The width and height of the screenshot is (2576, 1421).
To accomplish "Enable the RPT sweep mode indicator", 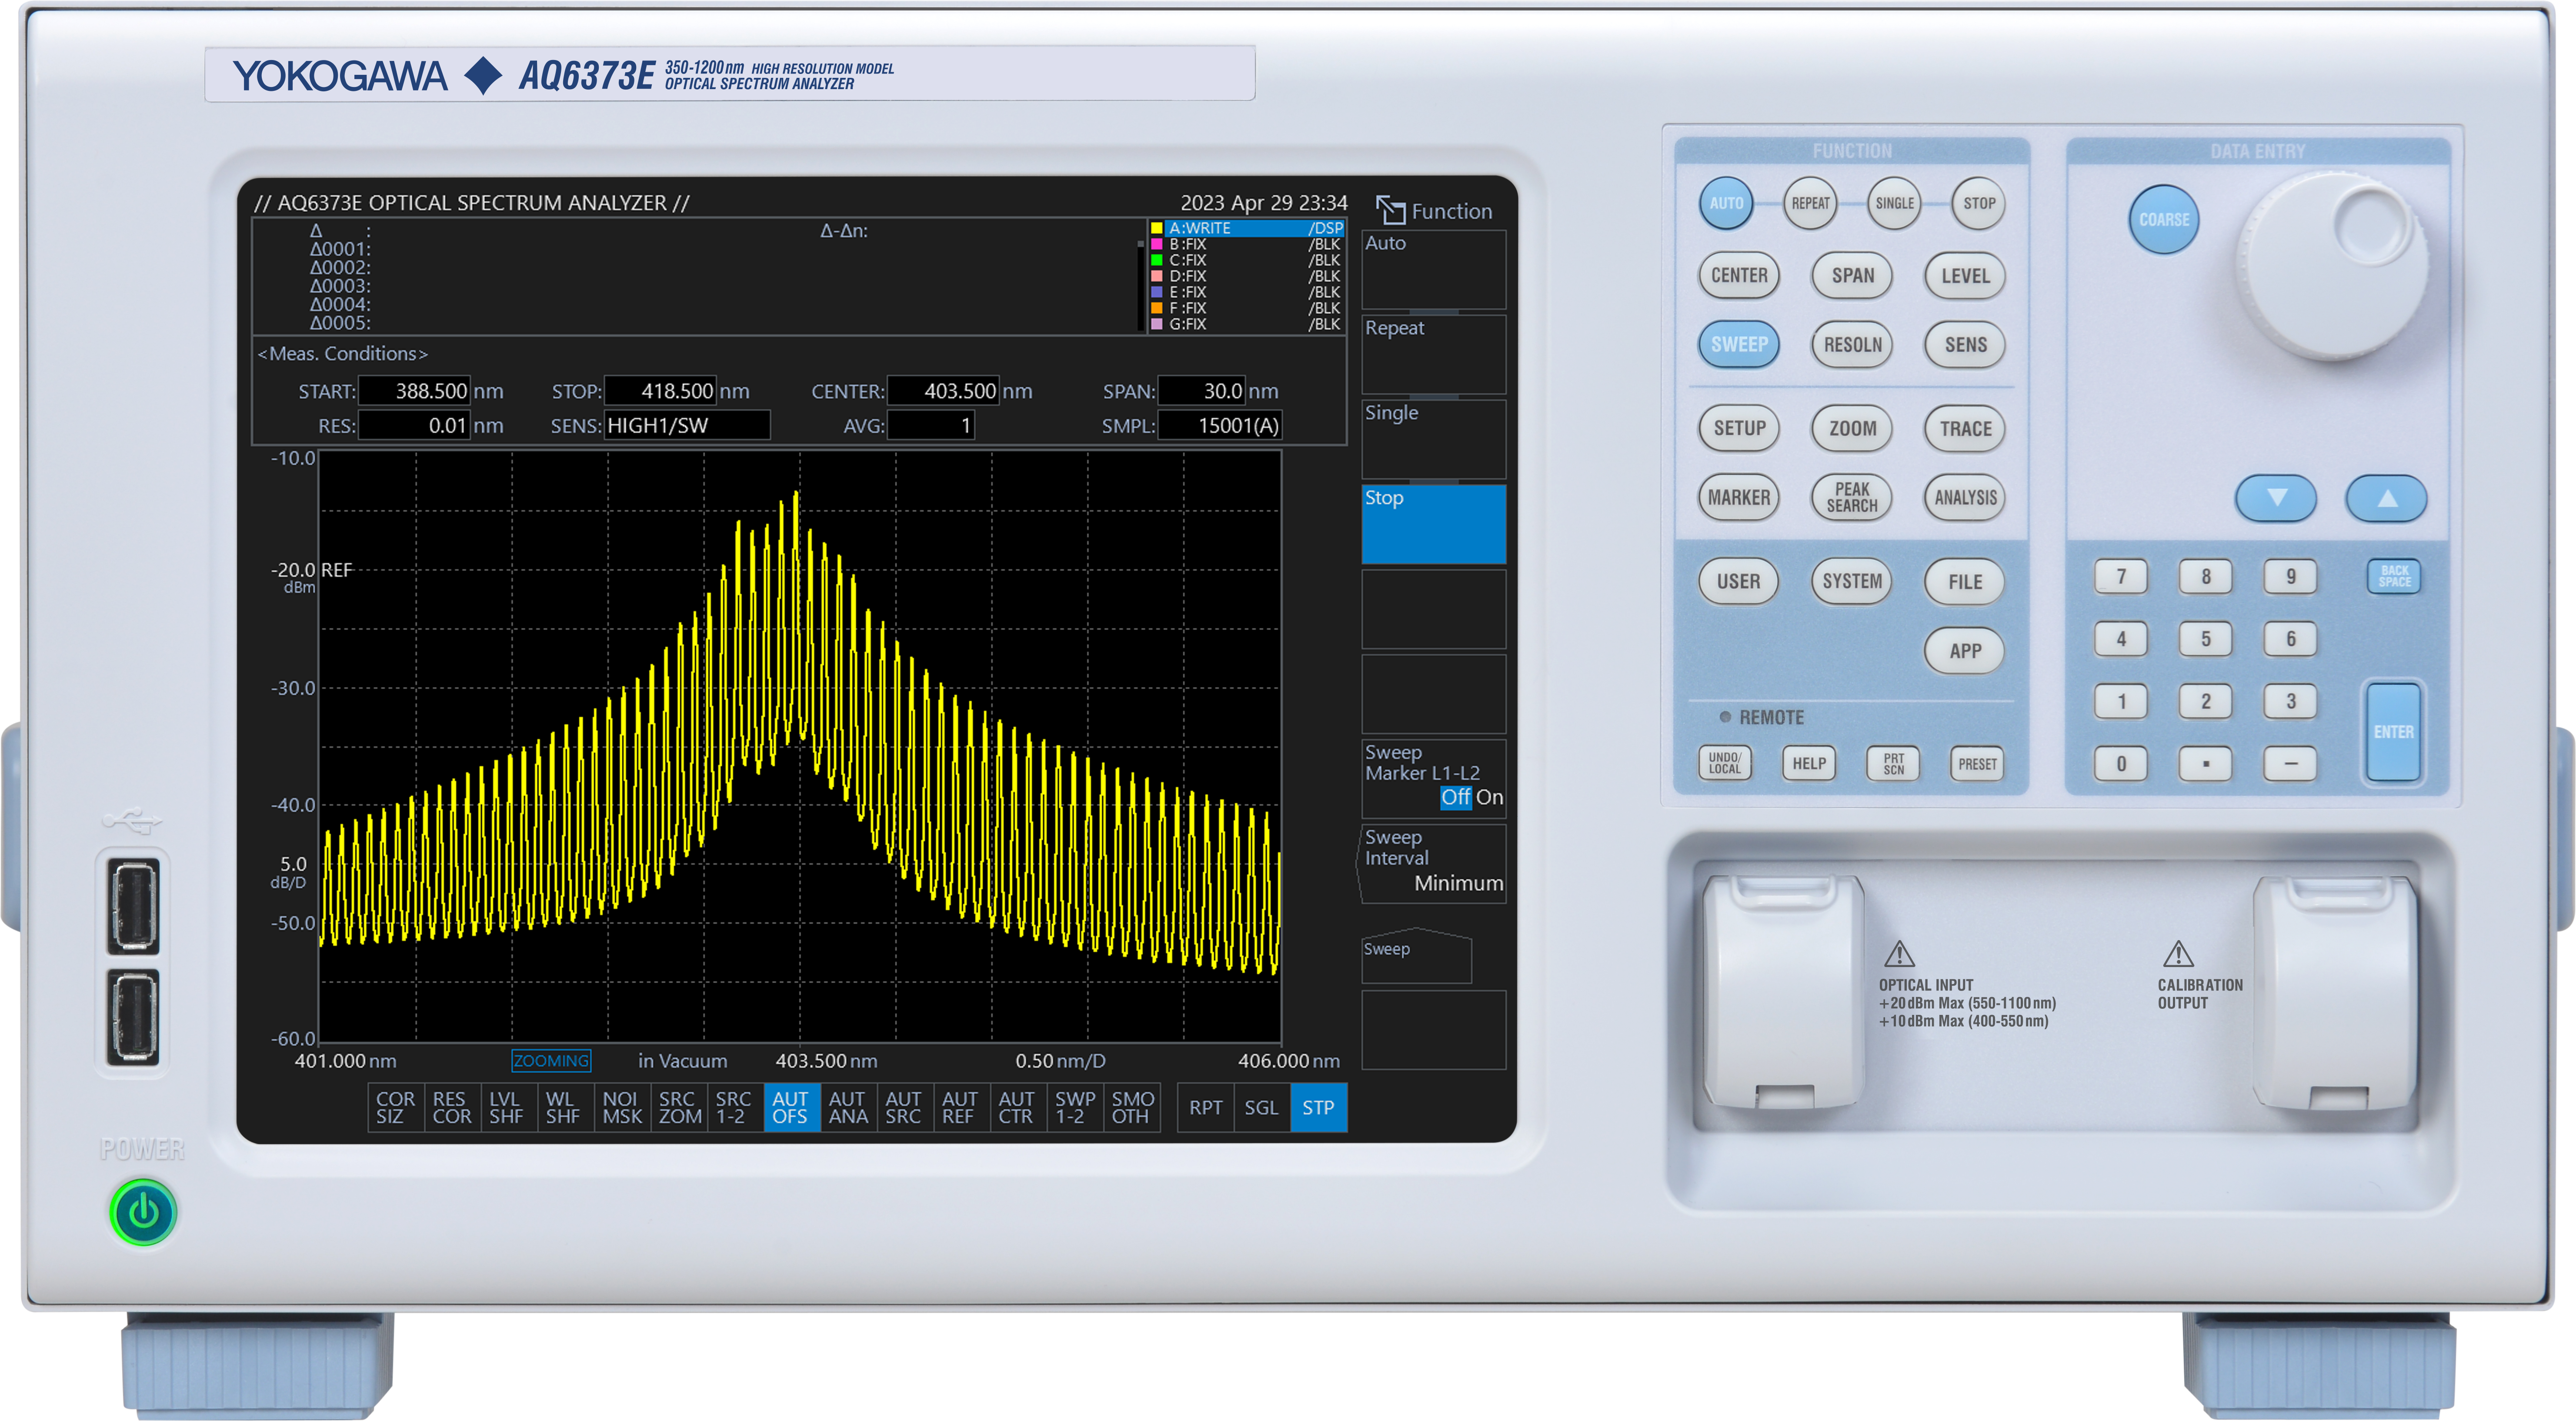I will pos(1205,1107).
